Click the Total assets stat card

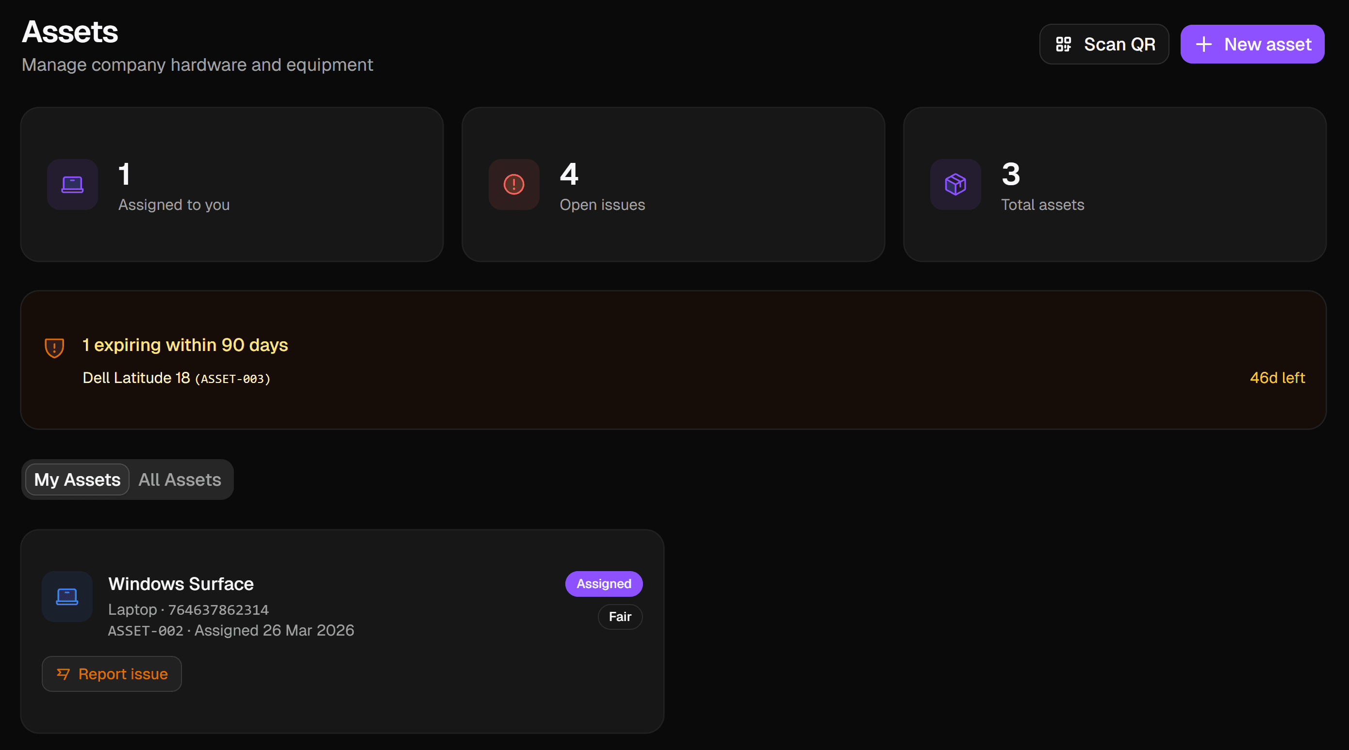1115,184
